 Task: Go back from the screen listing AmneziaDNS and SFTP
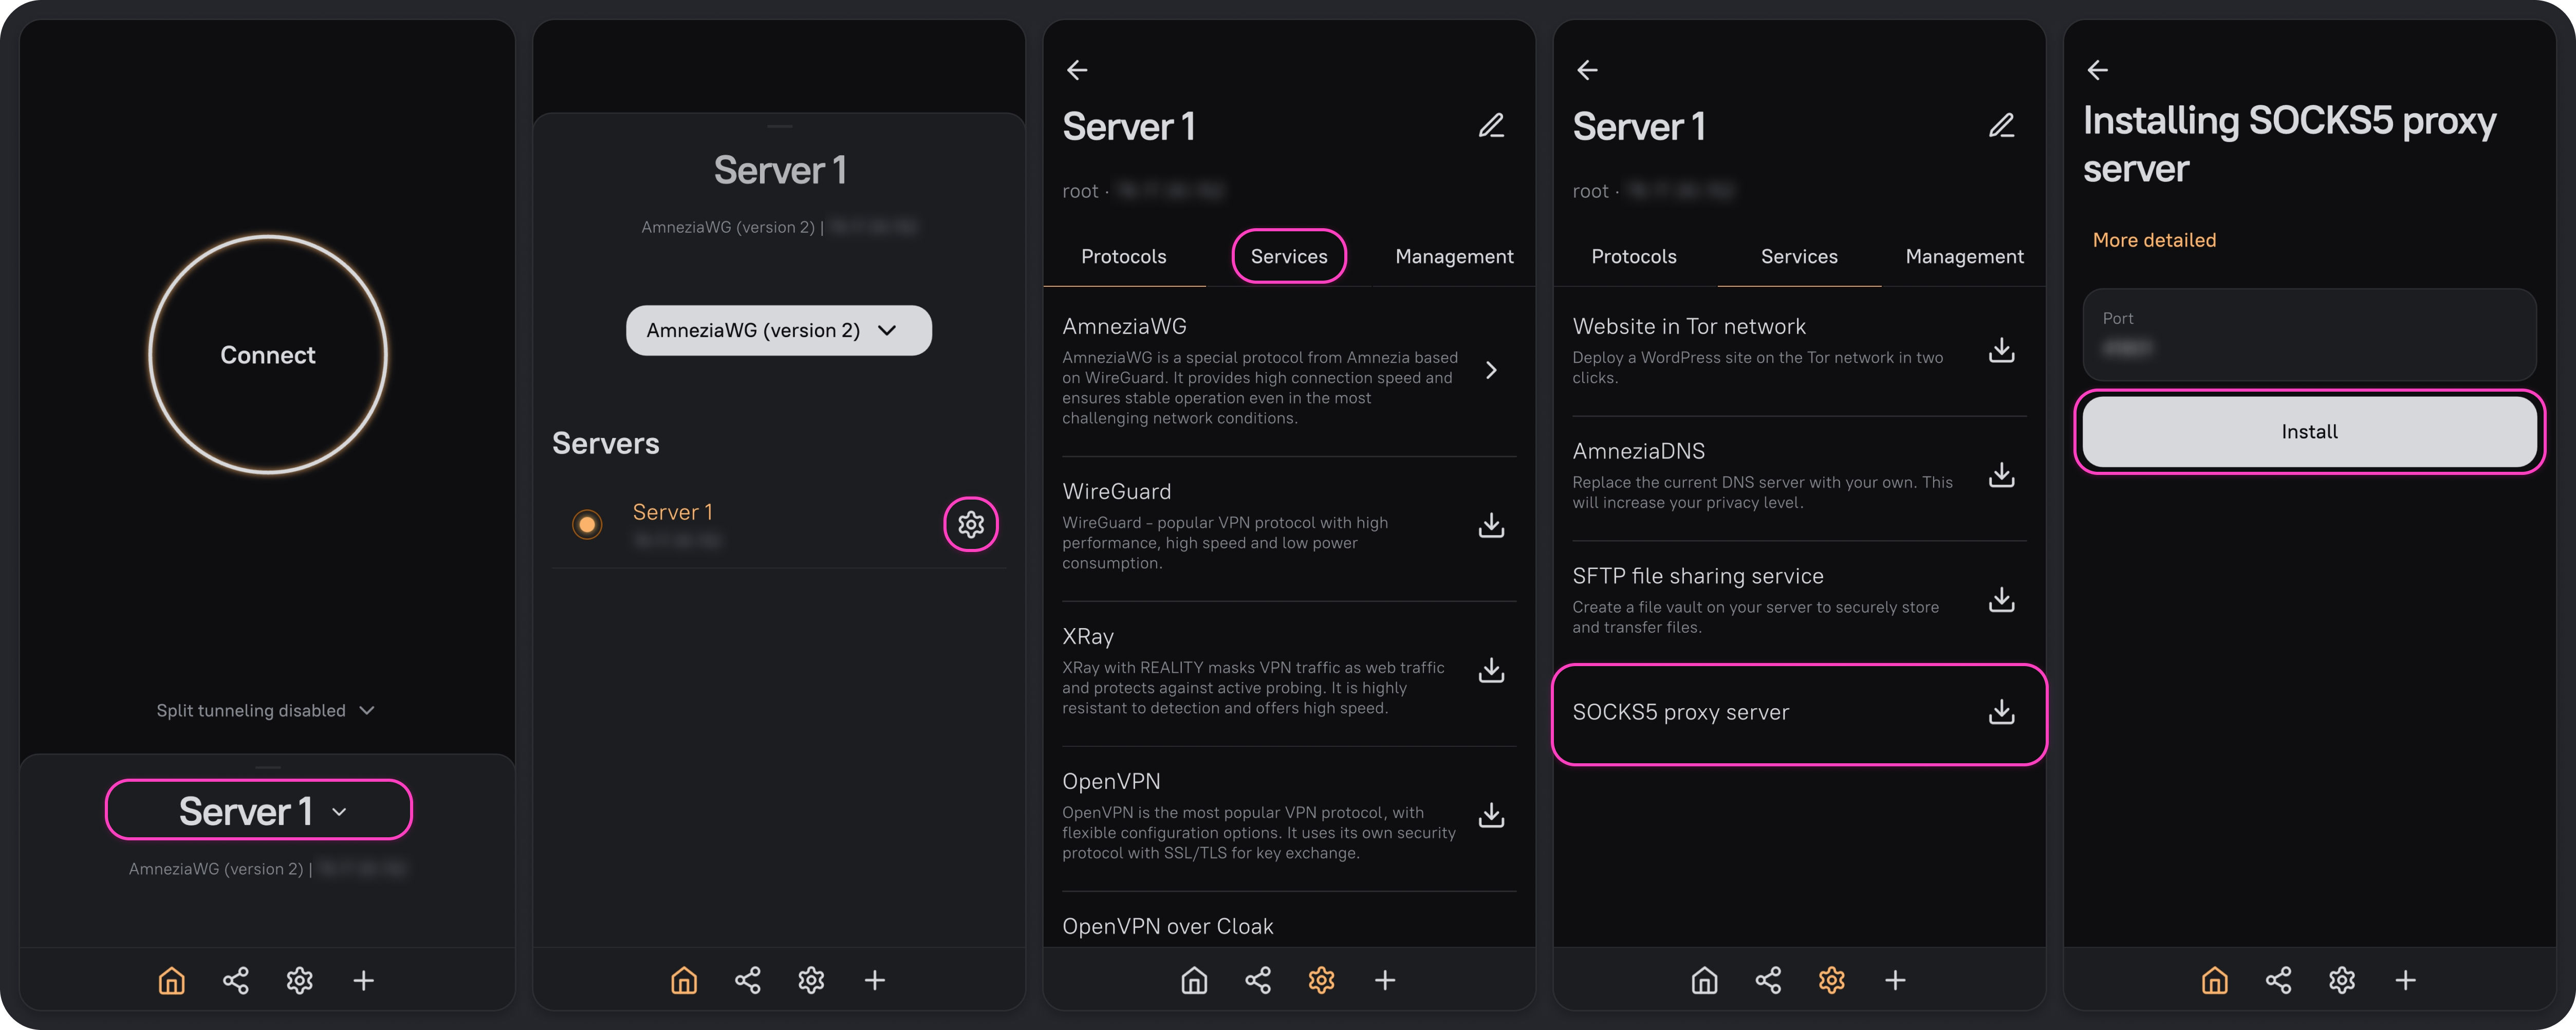[x=1587, y=70]
